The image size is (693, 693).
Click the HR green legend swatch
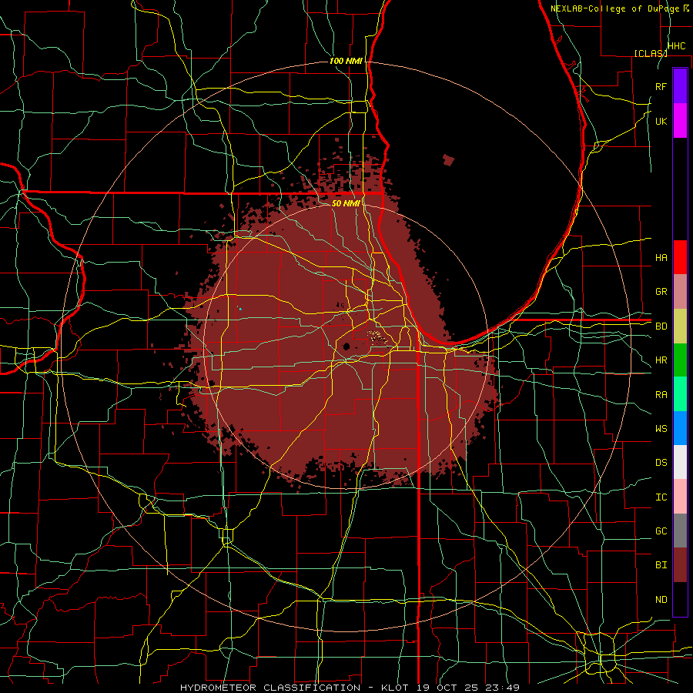(680, 360)
